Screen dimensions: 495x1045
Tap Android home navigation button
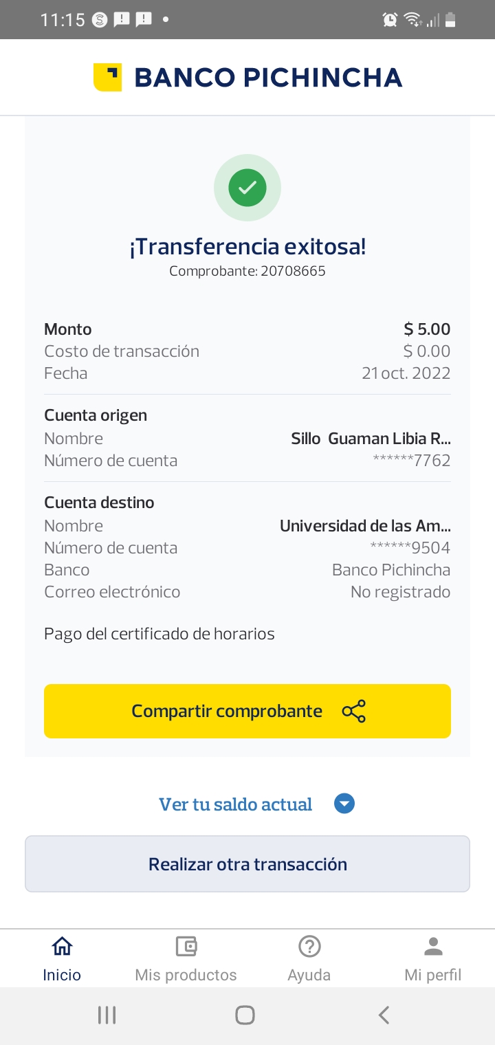click(245, 1015)
